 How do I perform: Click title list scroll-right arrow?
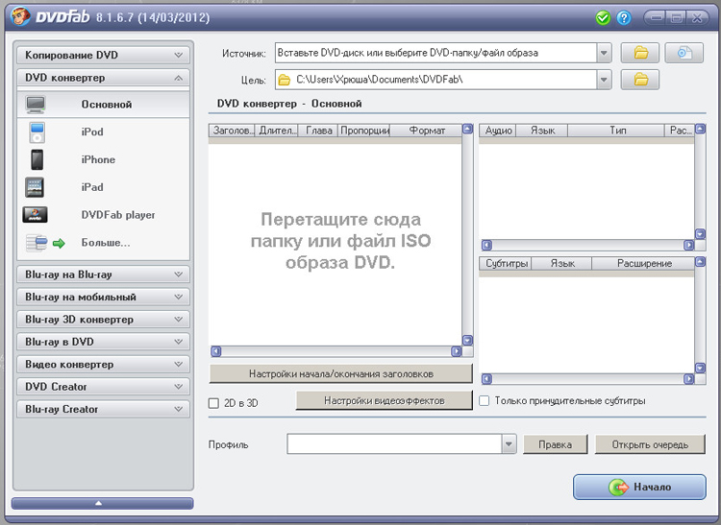[456, 351]
